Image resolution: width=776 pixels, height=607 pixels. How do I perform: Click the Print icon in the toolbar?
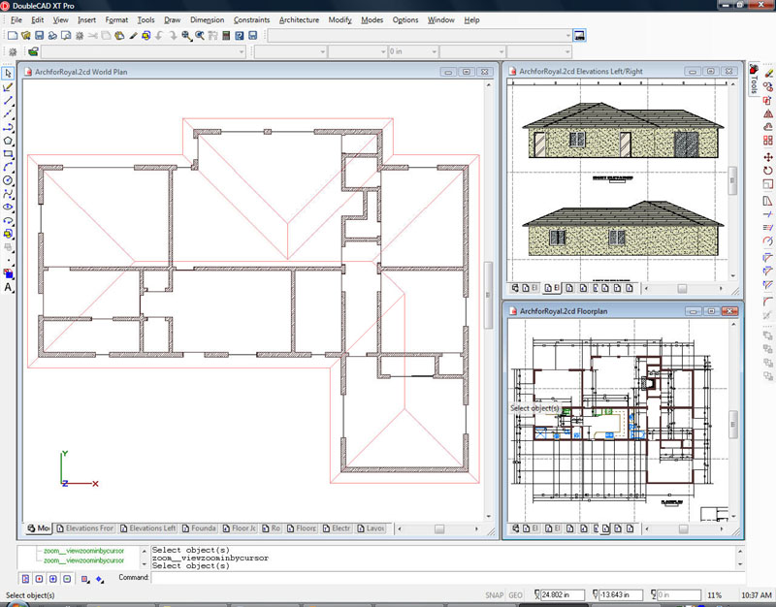click(52, 35)
